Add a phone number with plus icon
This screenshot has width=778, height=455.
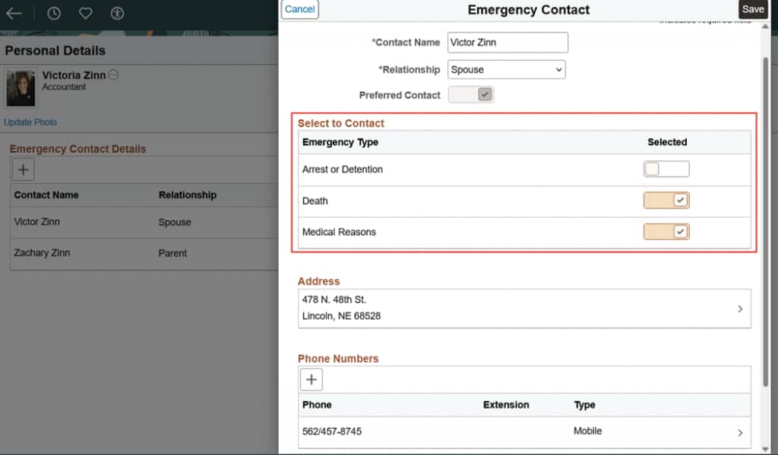pos(312,379)
